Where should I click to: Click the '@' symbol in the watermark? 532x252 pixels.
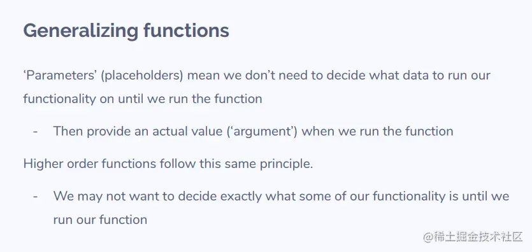pos(428,237)
